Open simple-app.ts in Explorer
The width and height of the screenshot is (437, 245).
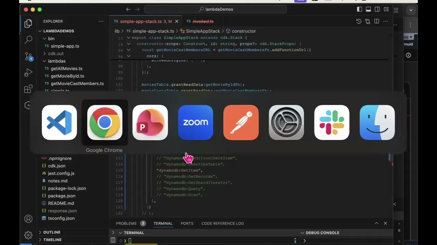65,46
